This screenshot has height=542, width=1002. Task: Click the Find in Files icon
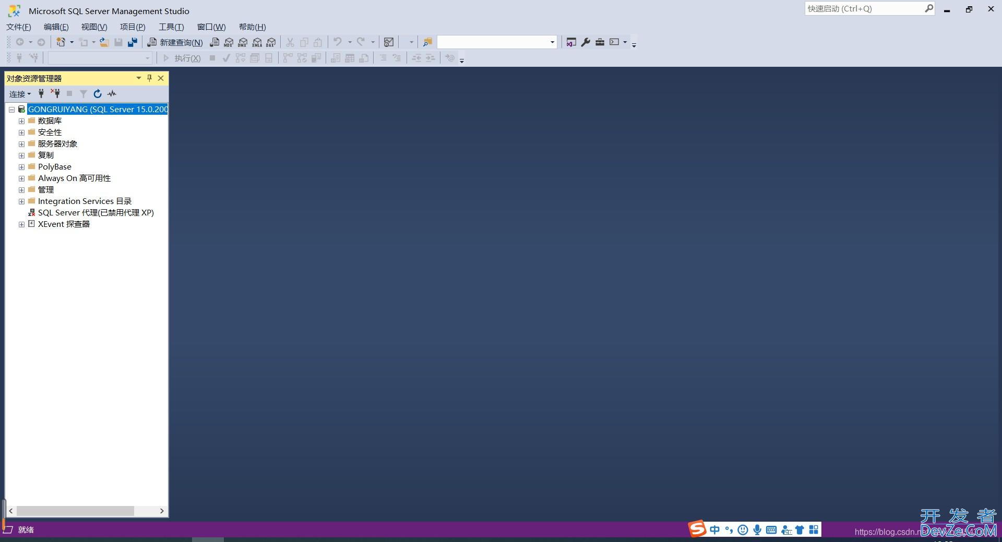tap(427, 42)
